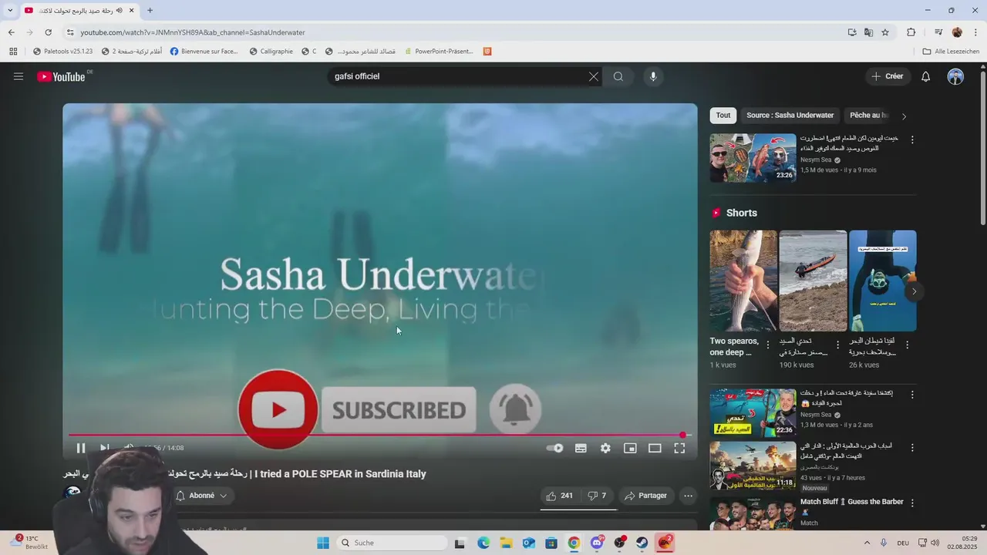
Task: Select the Source : Sasha Underwater chip
Action: coord(790,116)
